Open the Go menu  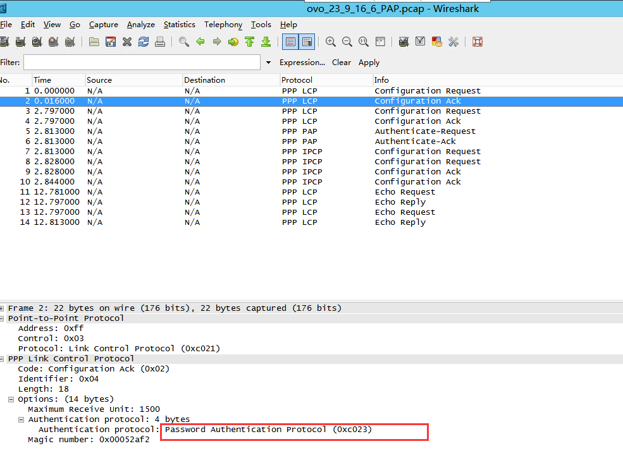click(75, 25)
